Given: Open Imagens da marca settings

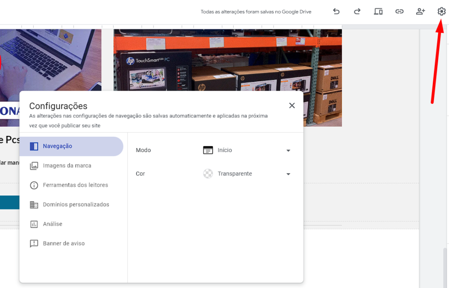Looking at the screenshot, I should pos(71,166).
